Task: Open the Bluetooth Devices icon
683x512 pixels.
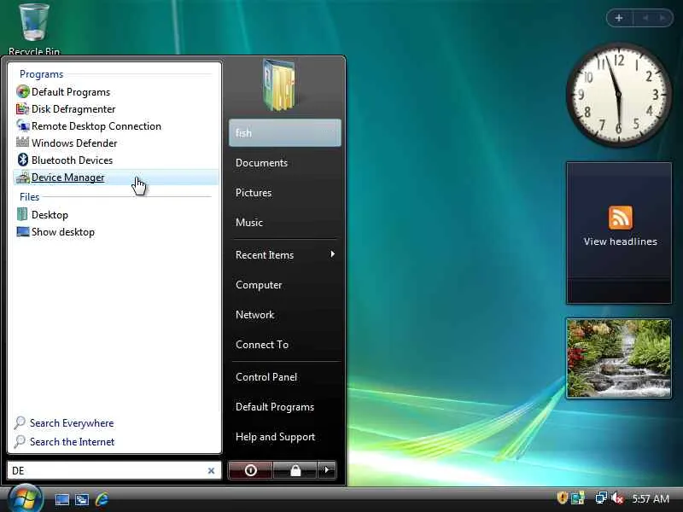Action: click(x=23, y=160)
